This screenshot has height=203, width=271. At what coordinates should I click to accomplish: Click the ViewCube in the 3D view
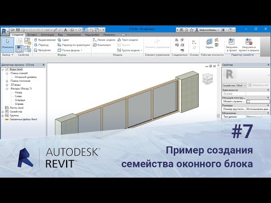click(x=207, y=78)
